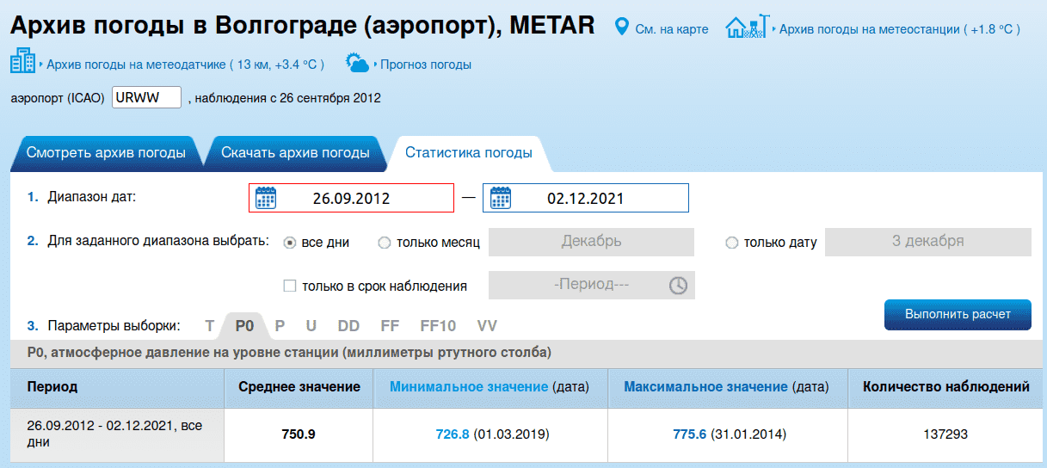This screenshot has height=468, width=1047.
Task: Select the 'только месяц' radio option
Action: tap(385, 243)
